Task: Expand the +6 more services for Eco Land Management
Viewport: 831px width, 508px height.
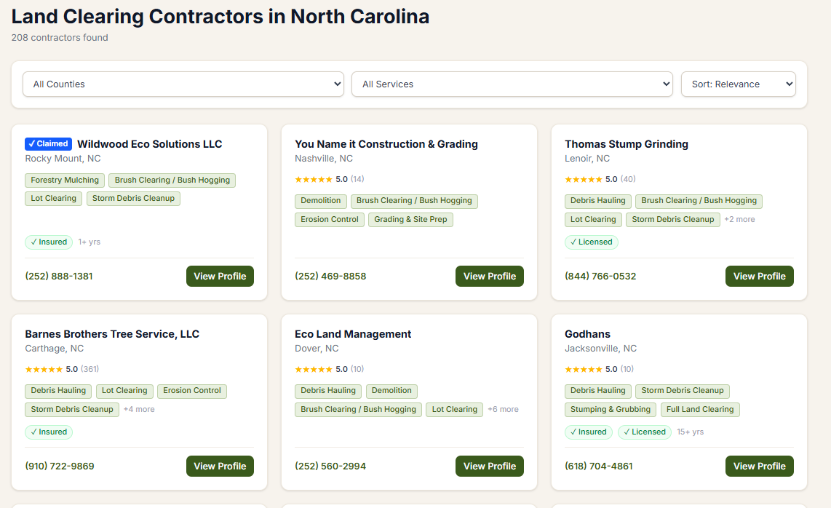Action: pos(503,409)
